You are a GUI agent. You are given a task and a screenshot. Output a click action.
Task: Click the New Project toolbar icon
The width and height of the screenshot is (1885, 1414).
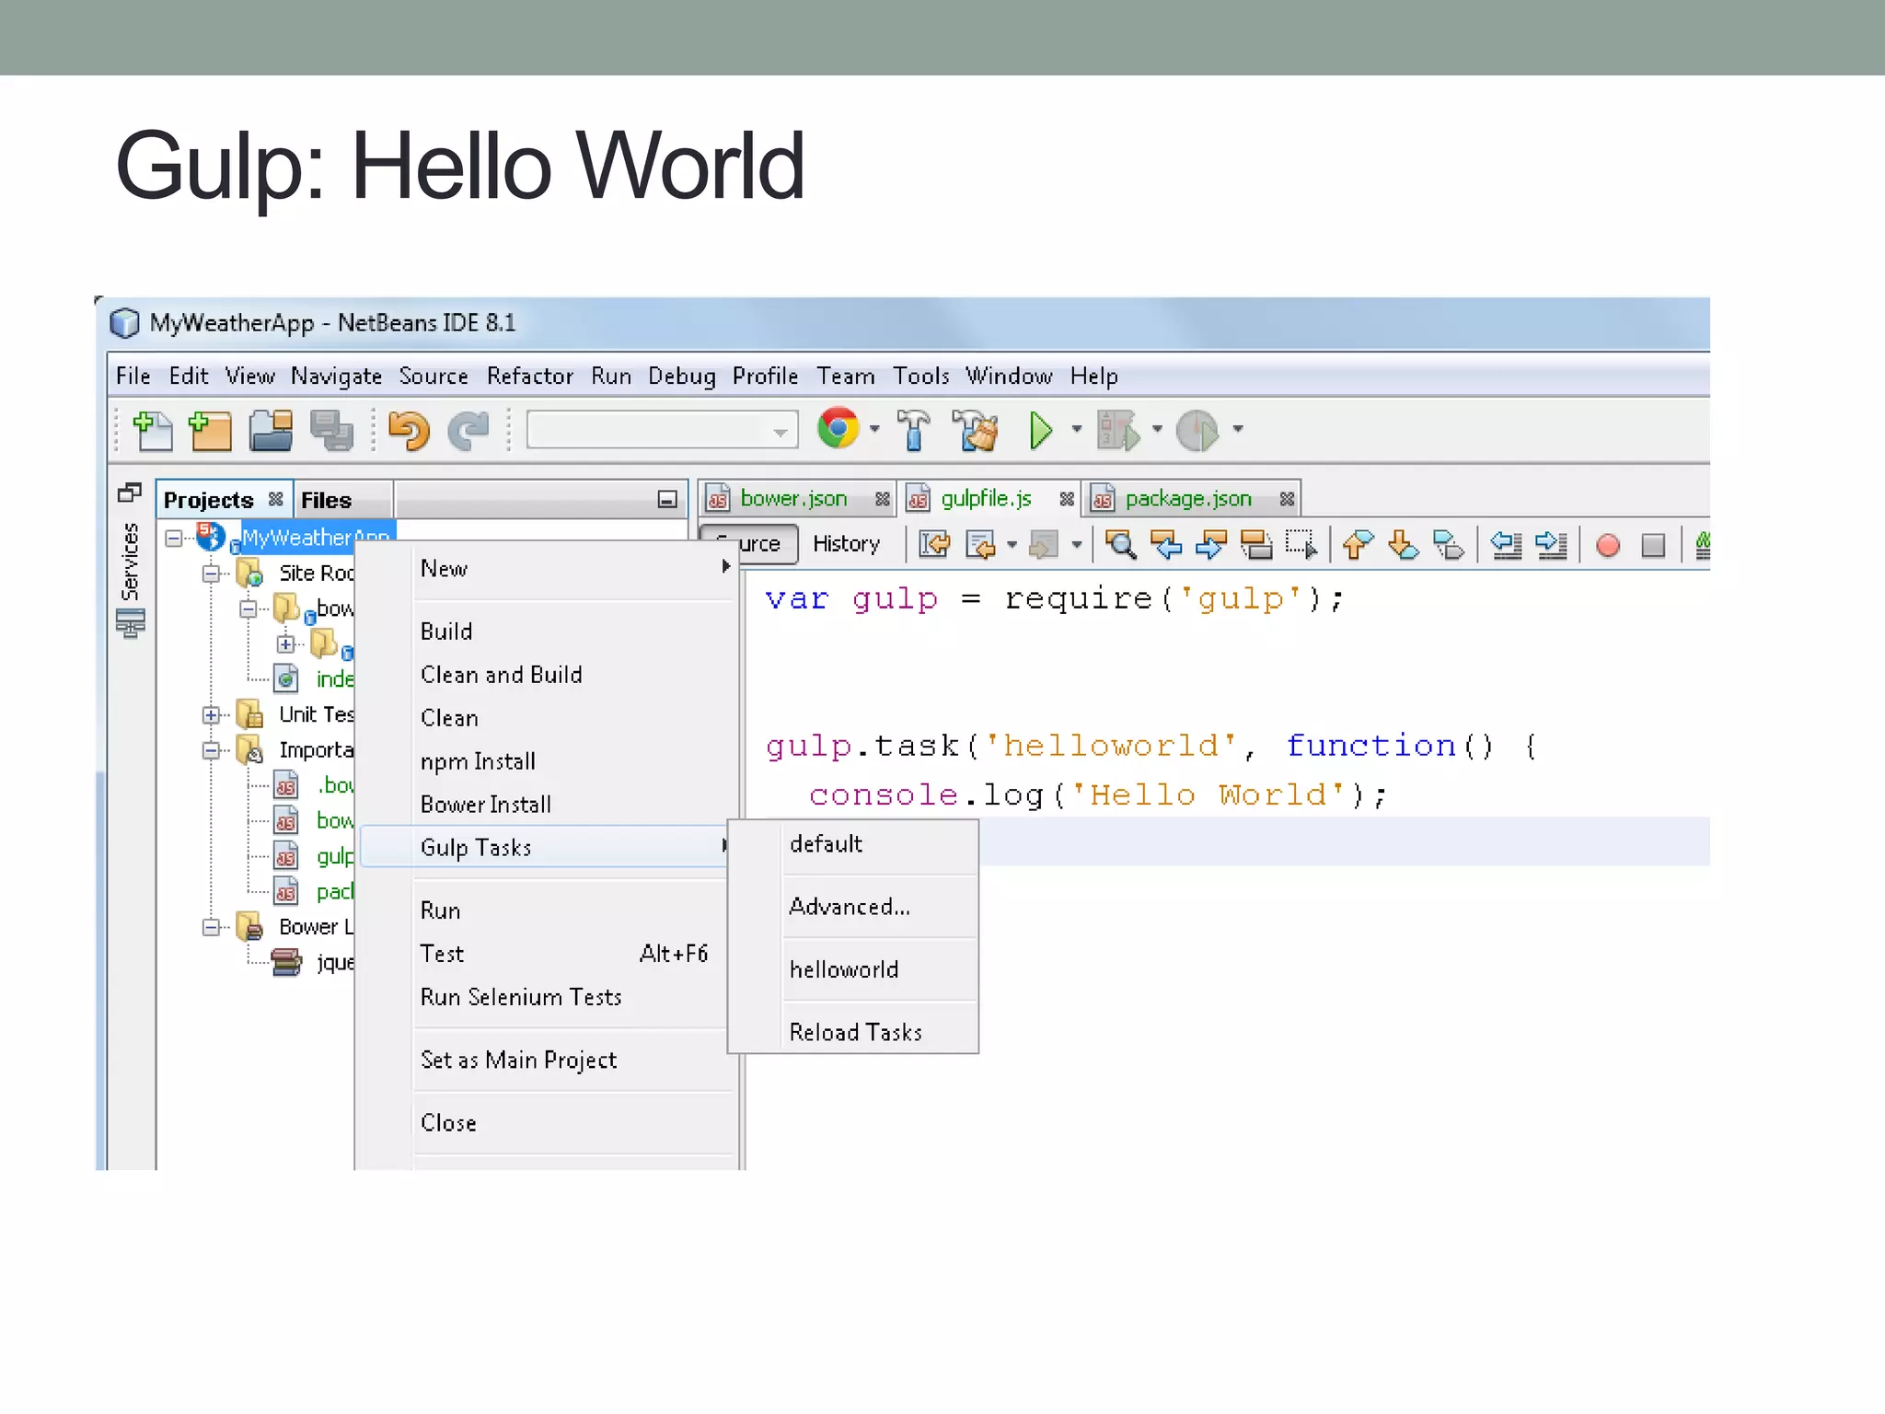pos(209,430)
